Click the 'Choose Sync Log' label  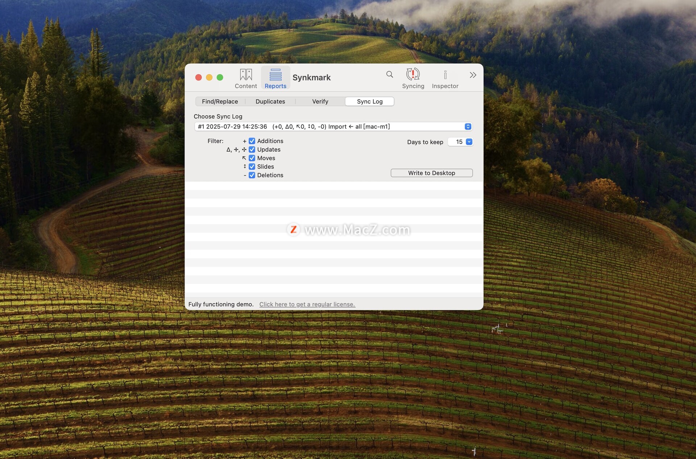coord(218,116)
